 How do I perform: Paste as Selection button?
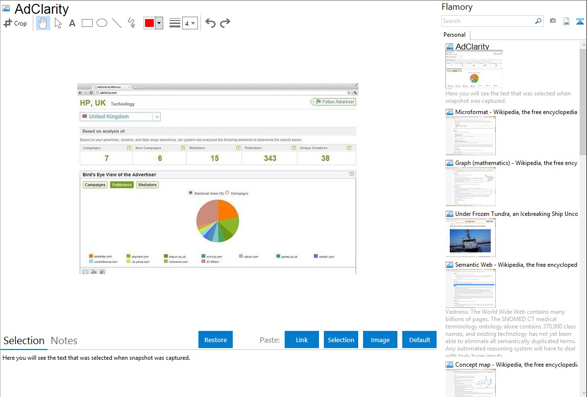(341, 340)
